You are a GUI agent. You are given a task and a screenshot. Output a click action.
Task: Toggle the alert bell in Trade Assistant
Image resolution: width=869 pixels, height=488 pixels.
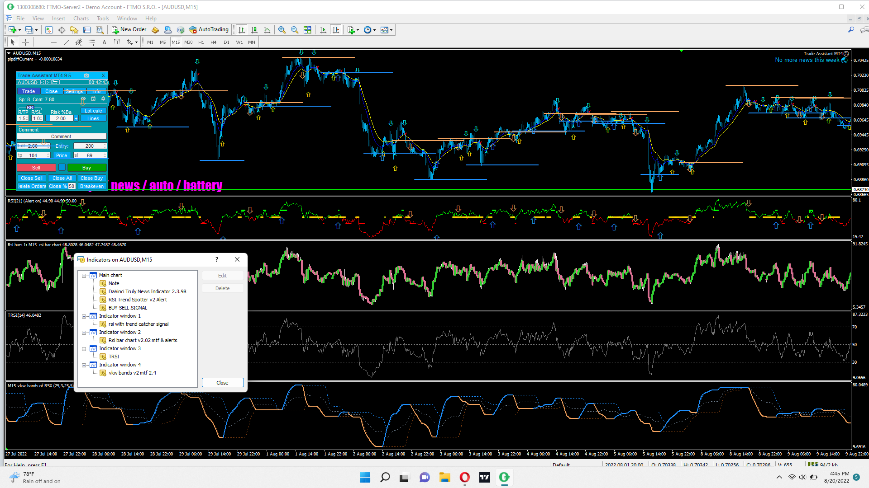tap(103, 99)
